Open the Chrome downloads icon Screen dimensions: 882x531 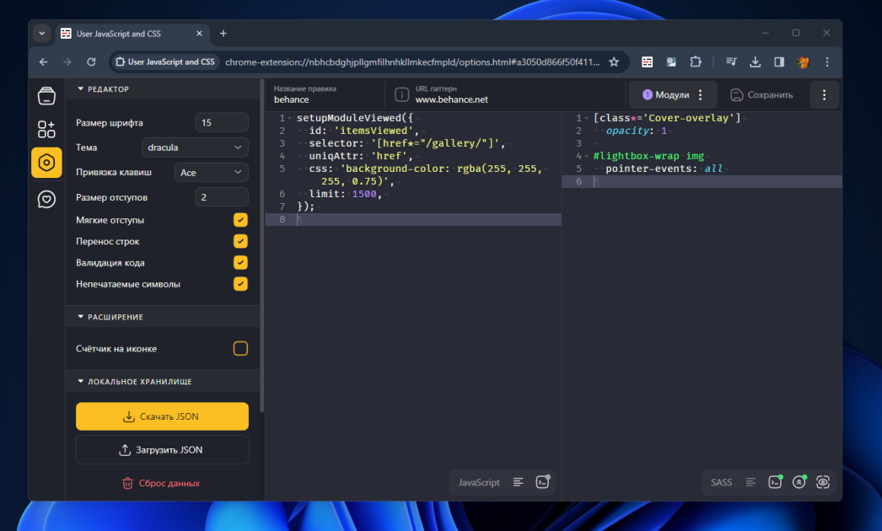click(x=755, y=62)
